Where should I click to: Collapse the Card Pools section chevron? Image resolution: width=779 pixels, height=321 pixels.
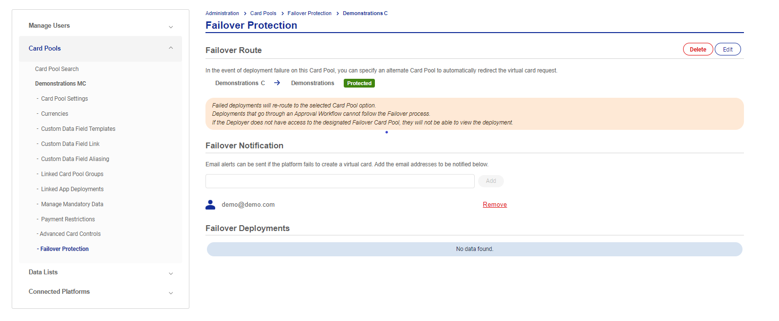171,48
